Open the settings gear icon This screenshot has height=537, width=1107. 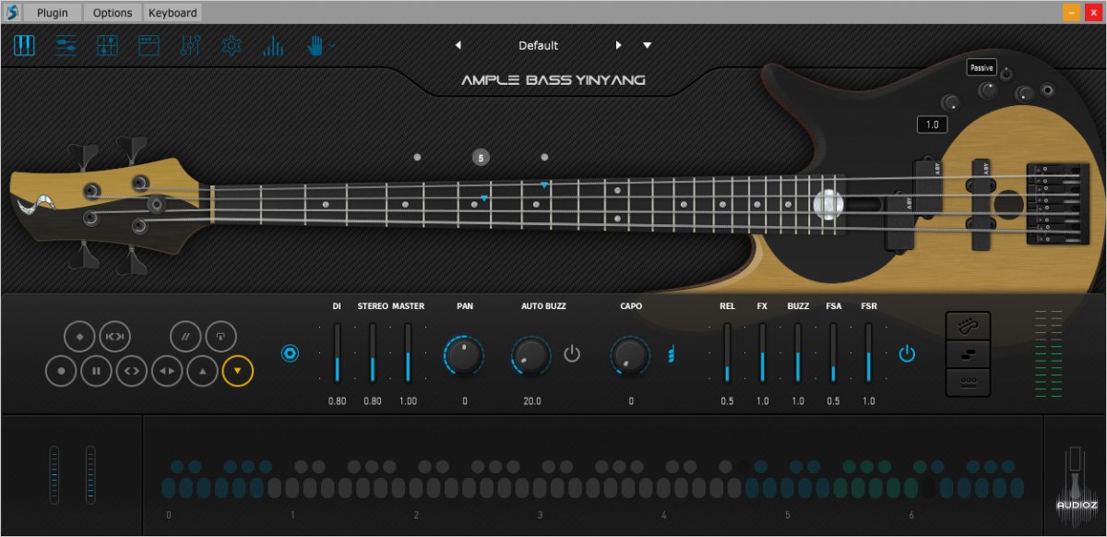[x=232, y=44]
